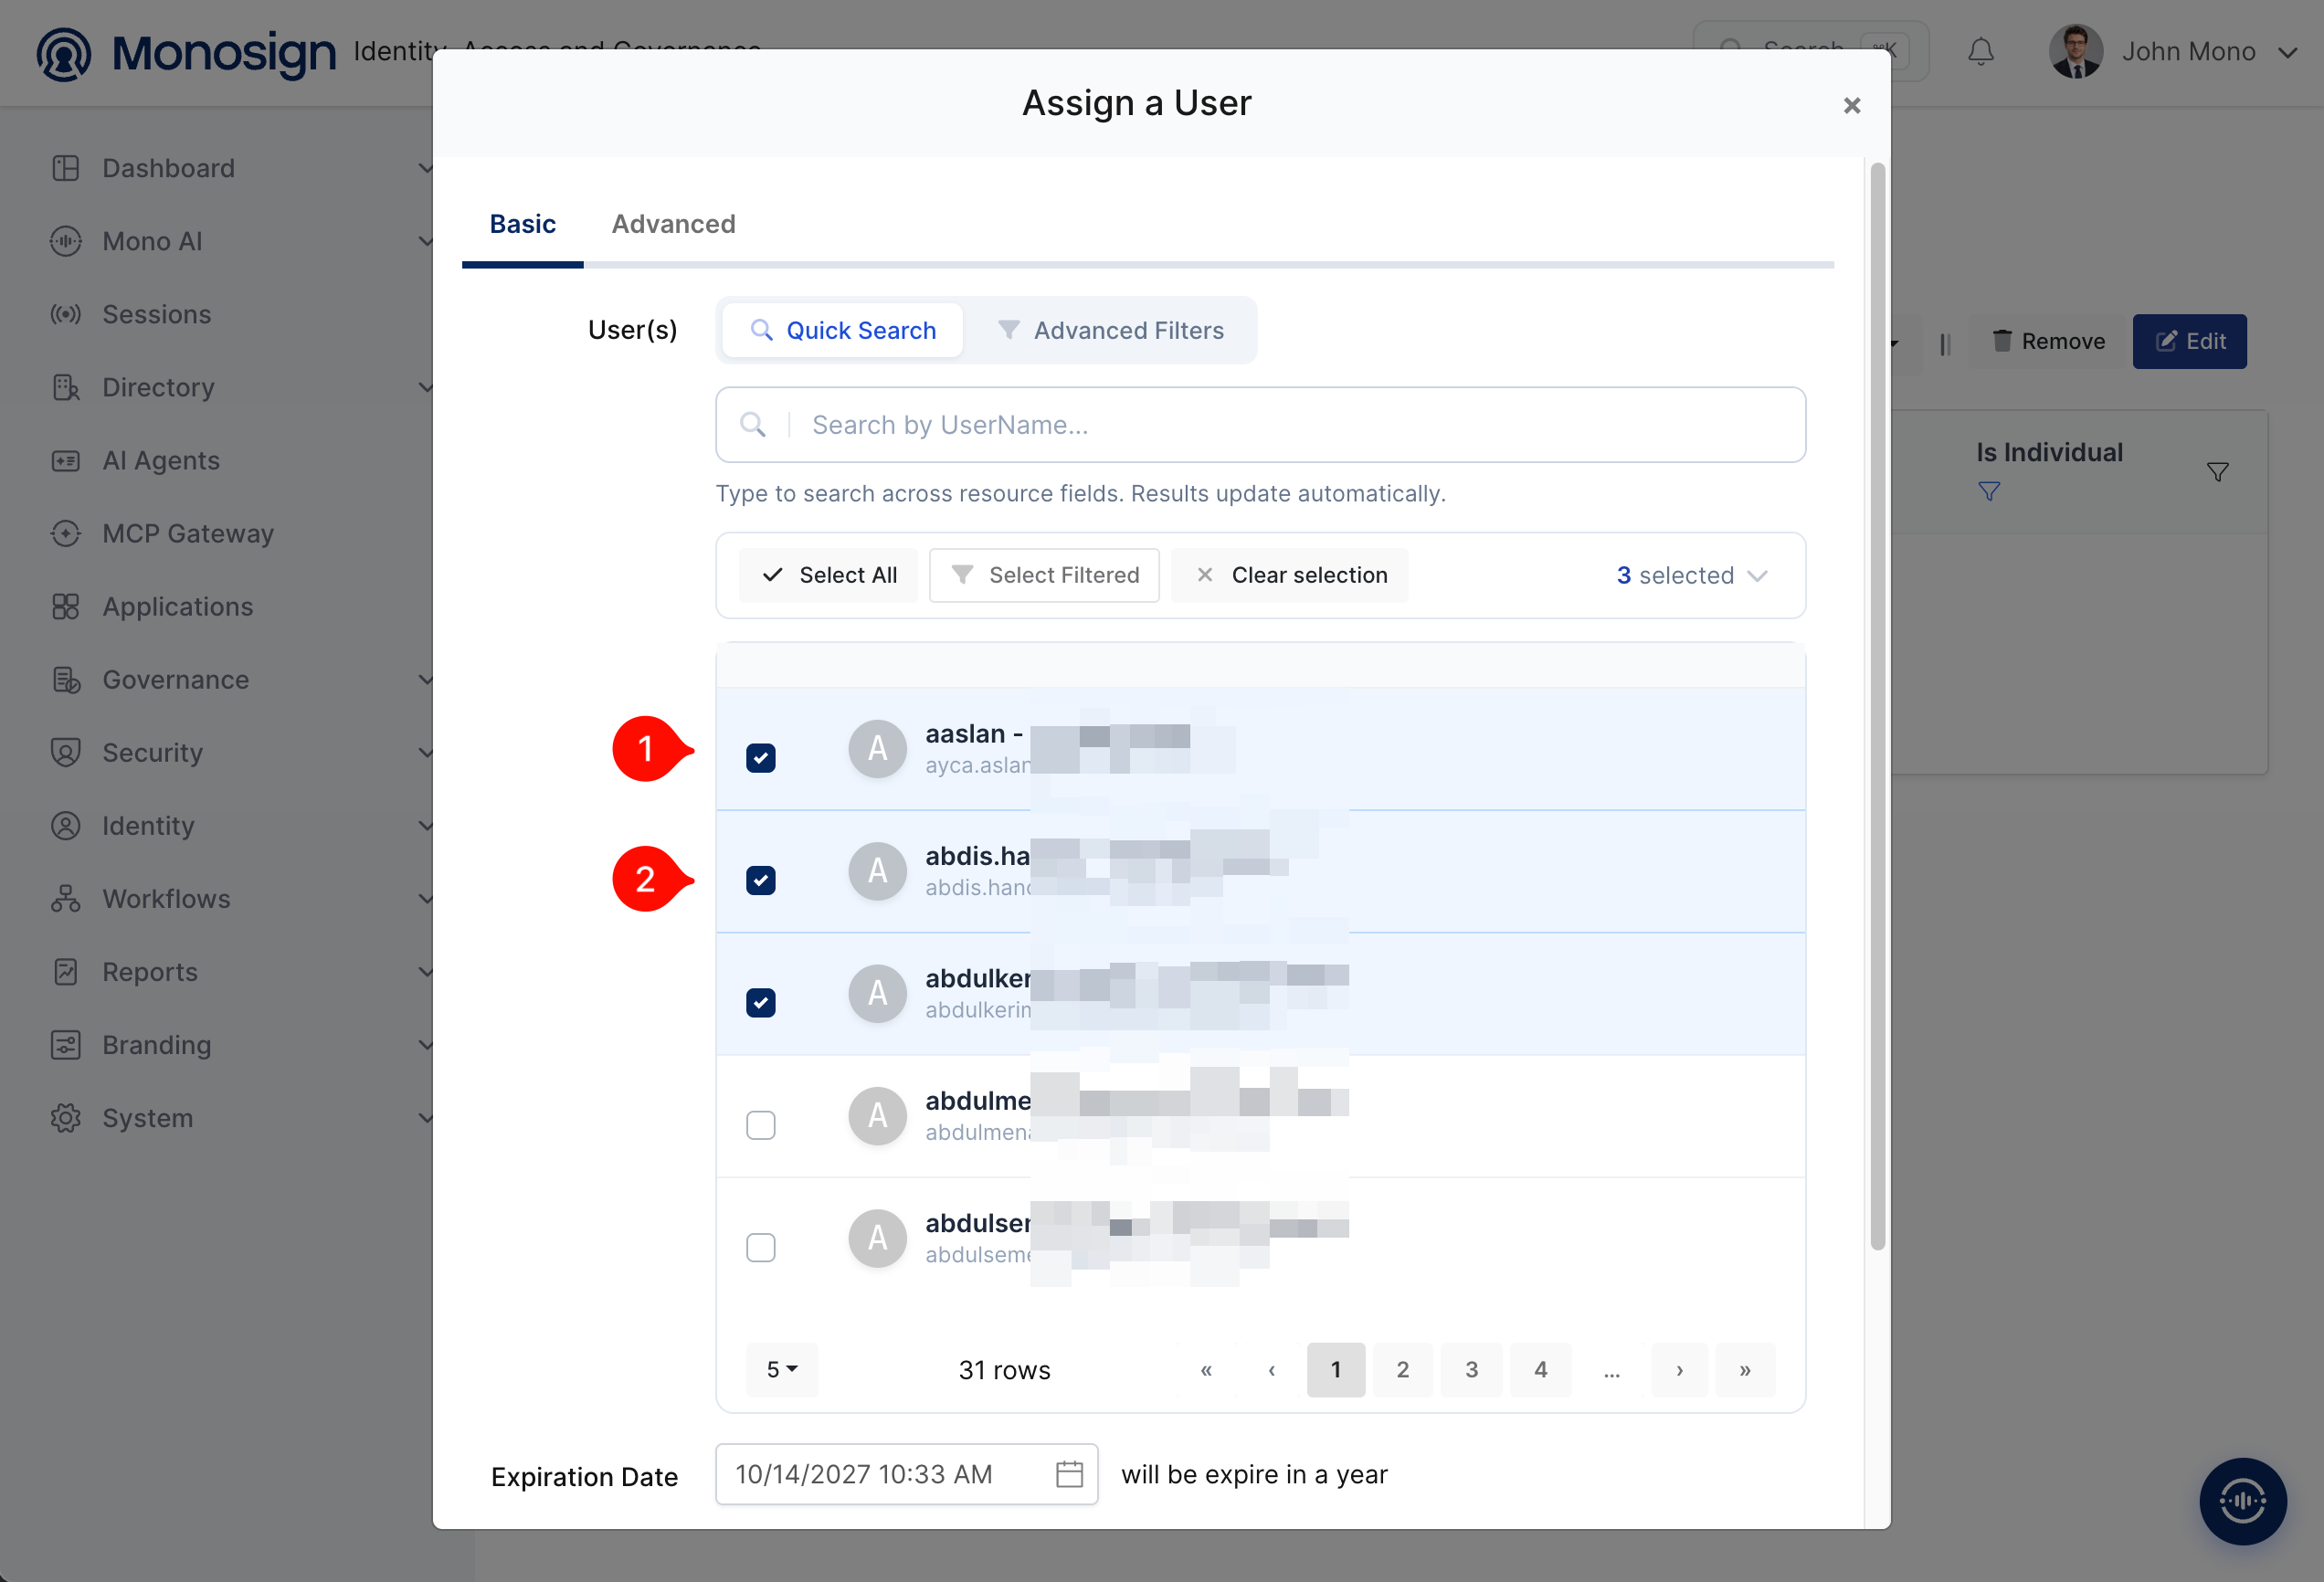Open the Identity sidebar icon

point(66,825)
